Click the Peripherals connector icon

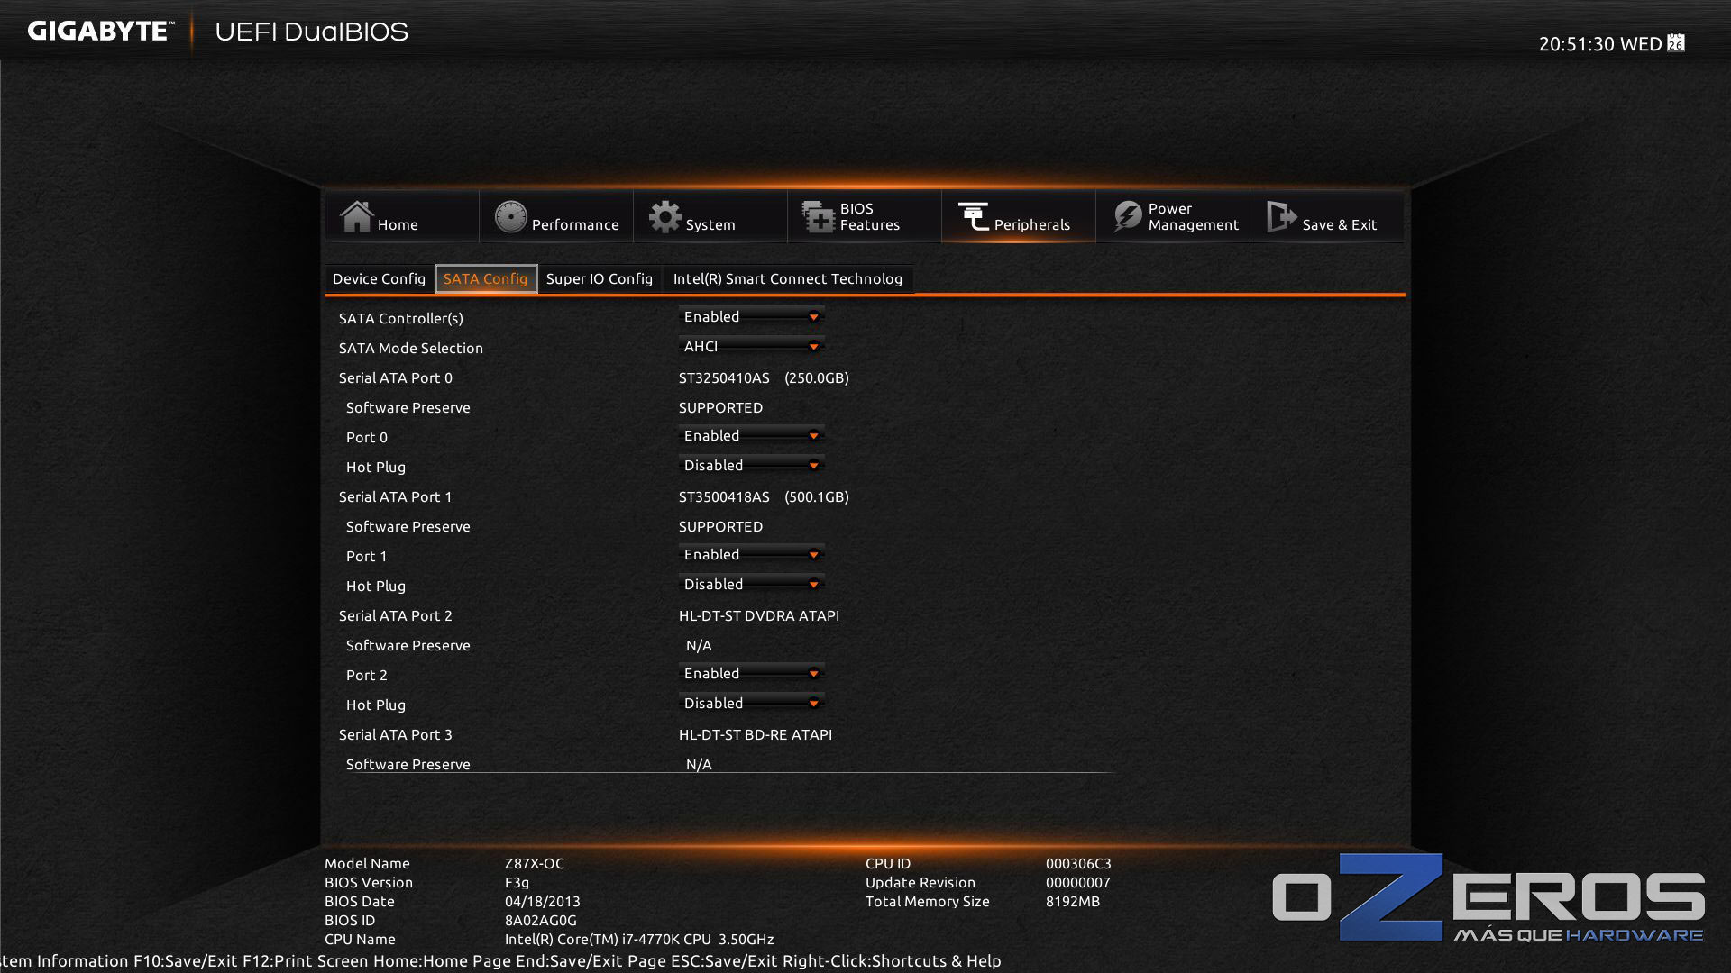[973, 216]
